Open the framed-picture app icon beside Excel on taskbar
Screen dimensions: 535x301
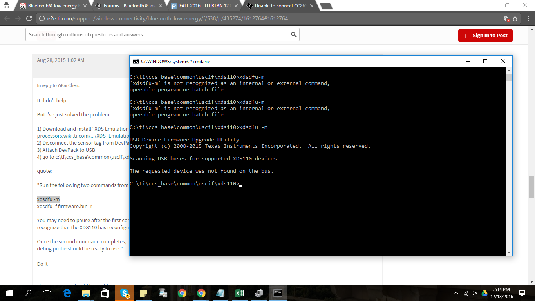[x=221, y=293]
